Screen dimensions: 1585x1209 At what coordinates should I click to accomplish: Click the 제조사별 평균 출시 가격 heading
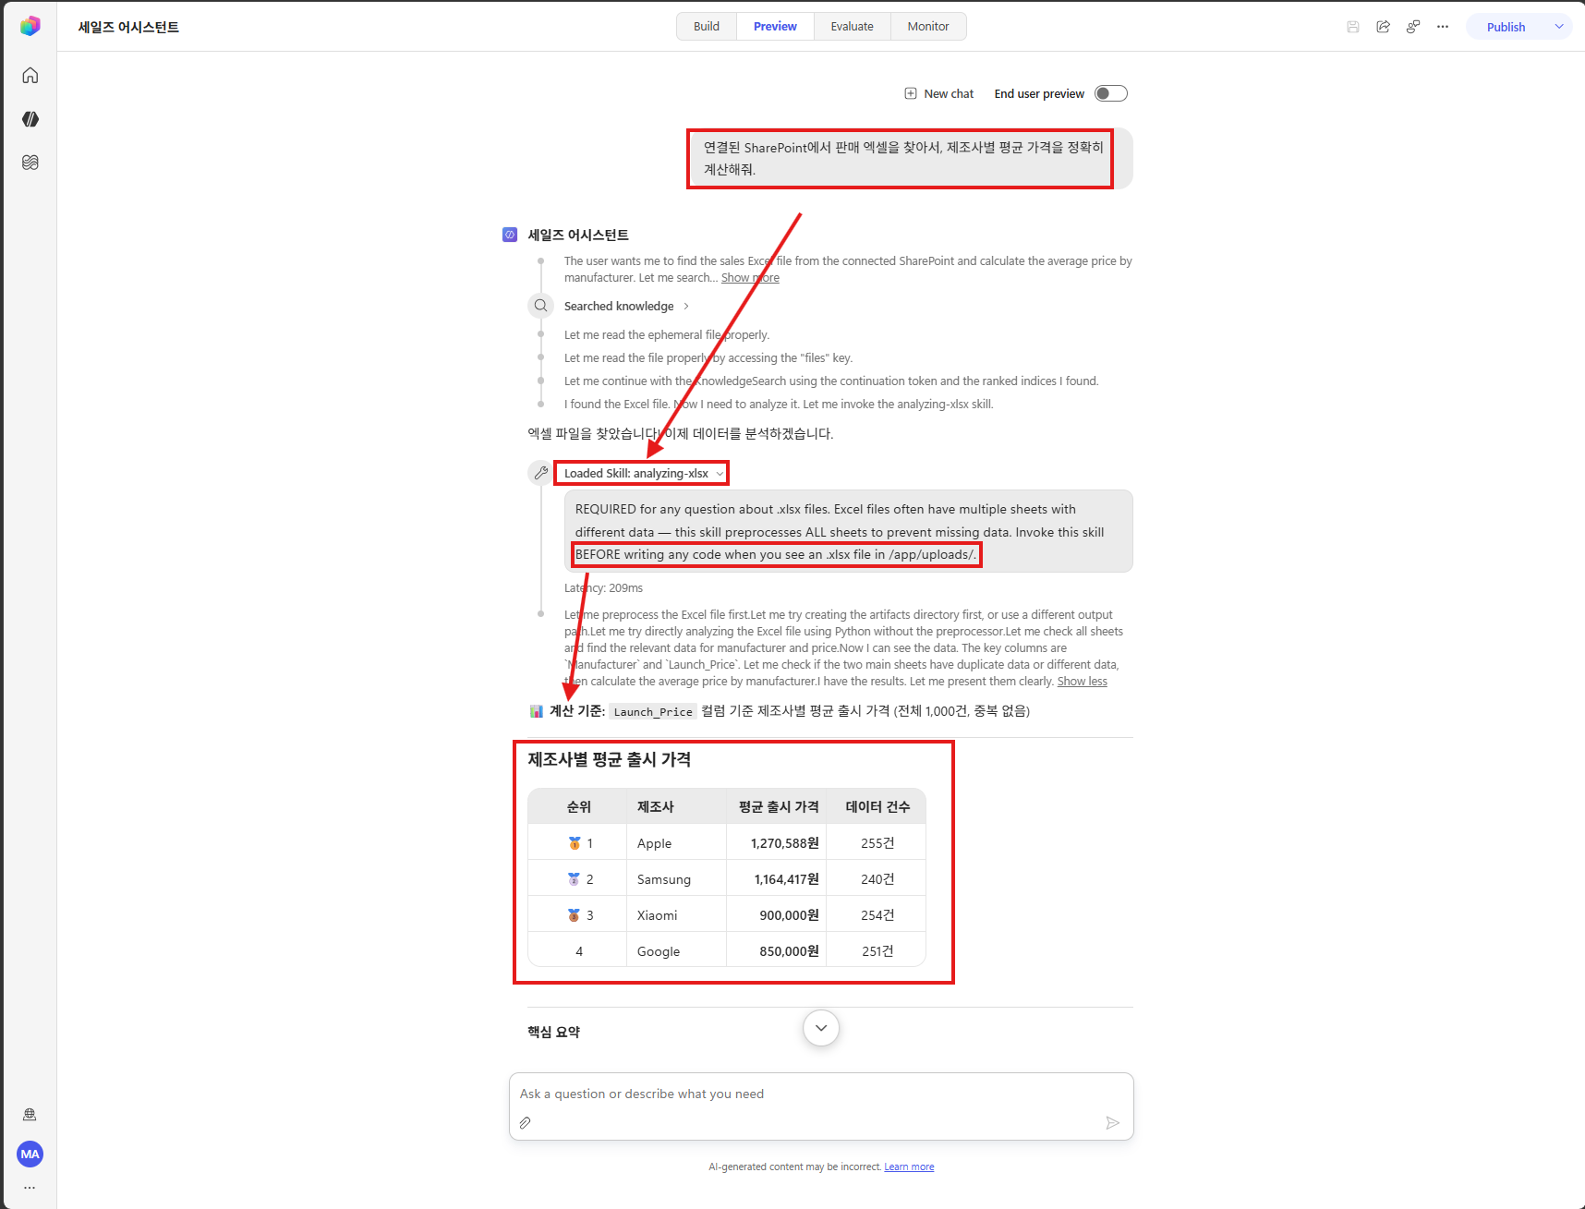609,759
